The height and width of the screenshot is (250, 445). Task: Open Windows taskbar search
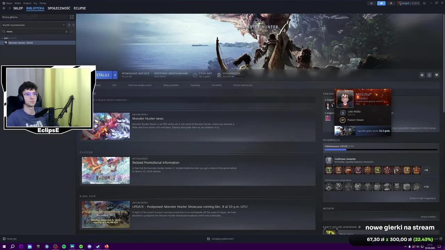tap(13, 247)
